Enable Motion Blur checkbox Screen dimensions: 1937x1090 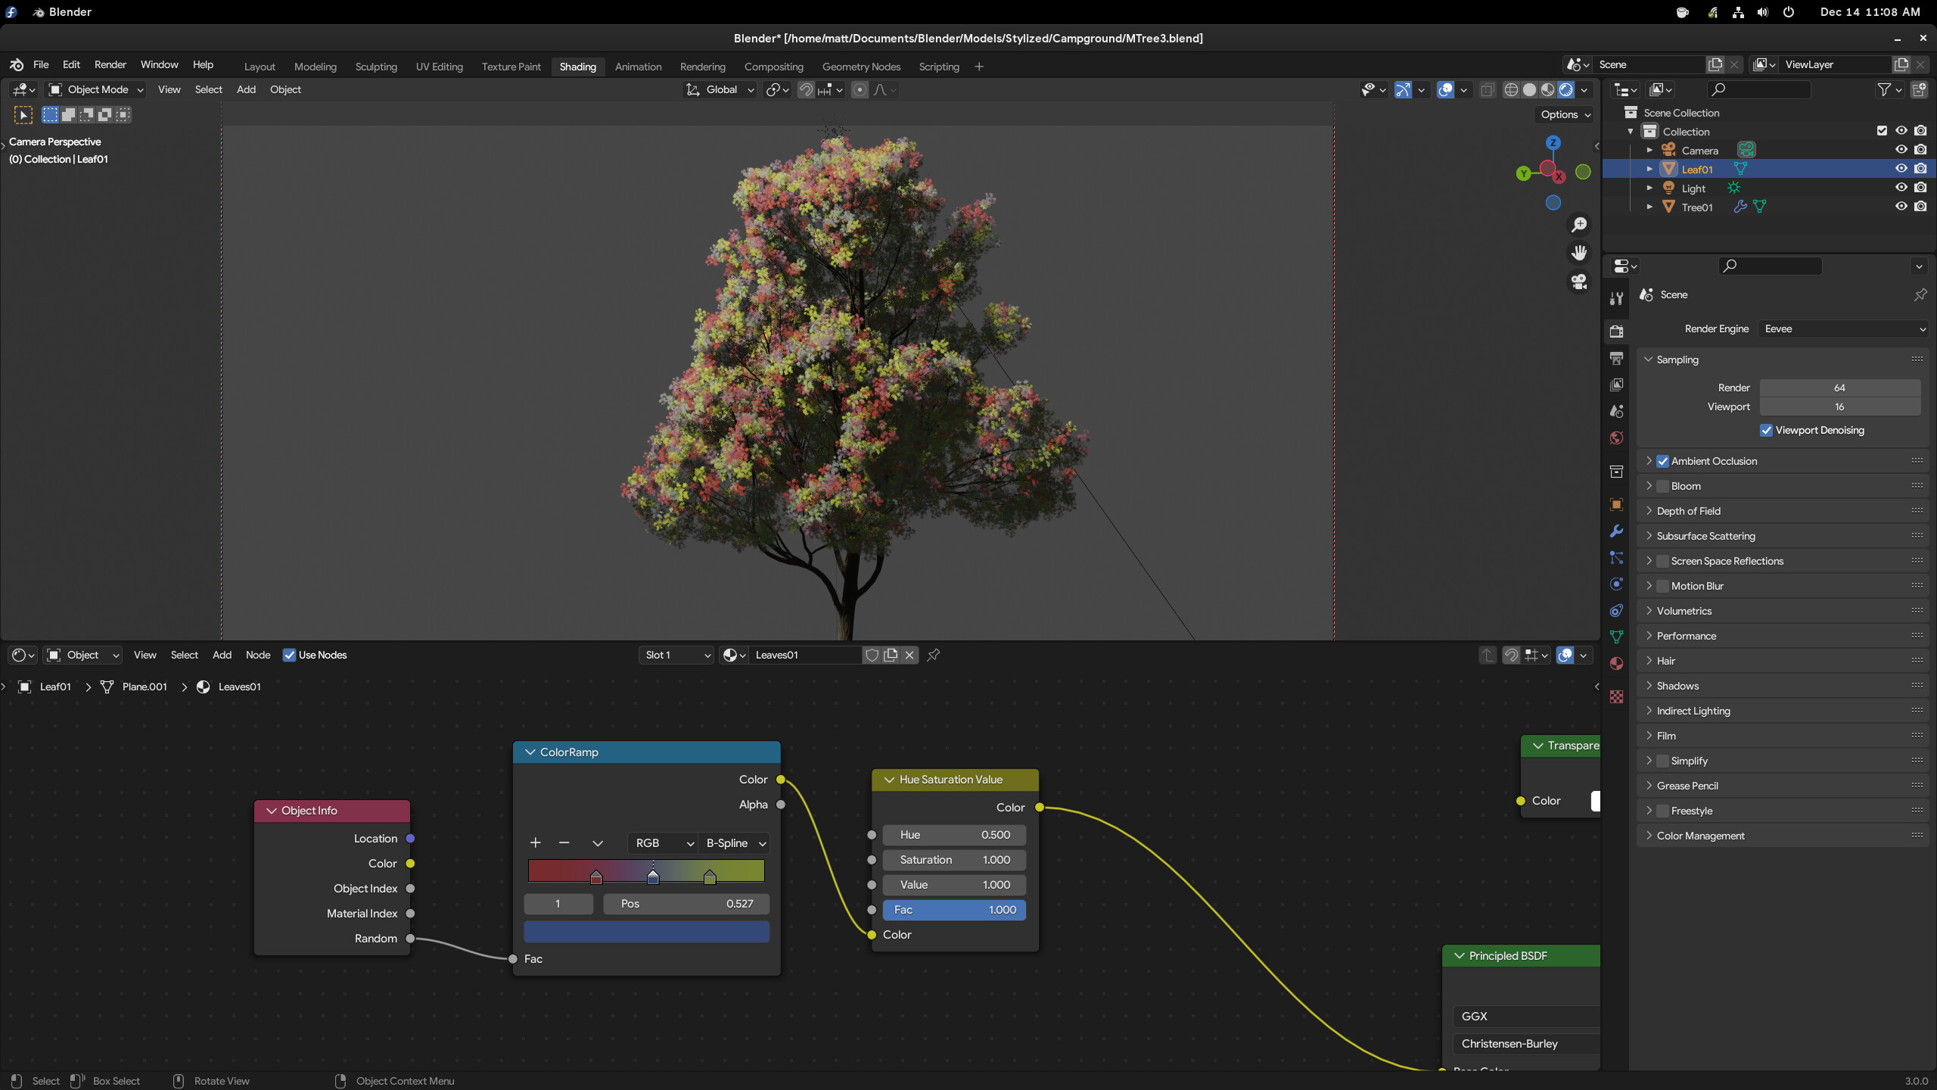[x=1663, y=587]
